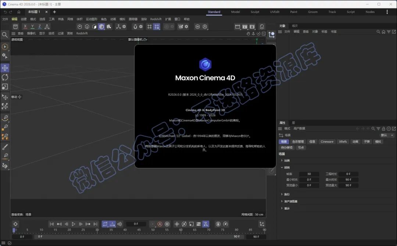Select the Rotate tool in left toolbar
The height and width of the screenshot is (246, 397).
[5, 77]
